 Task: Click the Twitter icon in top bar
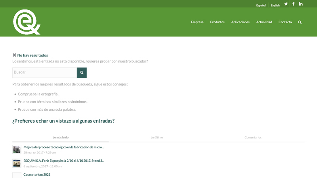[x=286, y=4]
